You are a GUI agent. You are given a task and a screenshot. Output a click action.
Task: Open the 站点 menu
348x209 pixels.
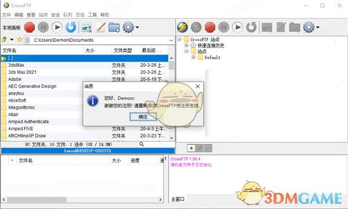(x=43, y=15)
